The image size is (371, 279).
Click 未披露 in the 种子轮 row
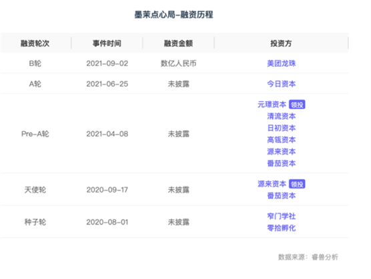(x=178, y=222)
